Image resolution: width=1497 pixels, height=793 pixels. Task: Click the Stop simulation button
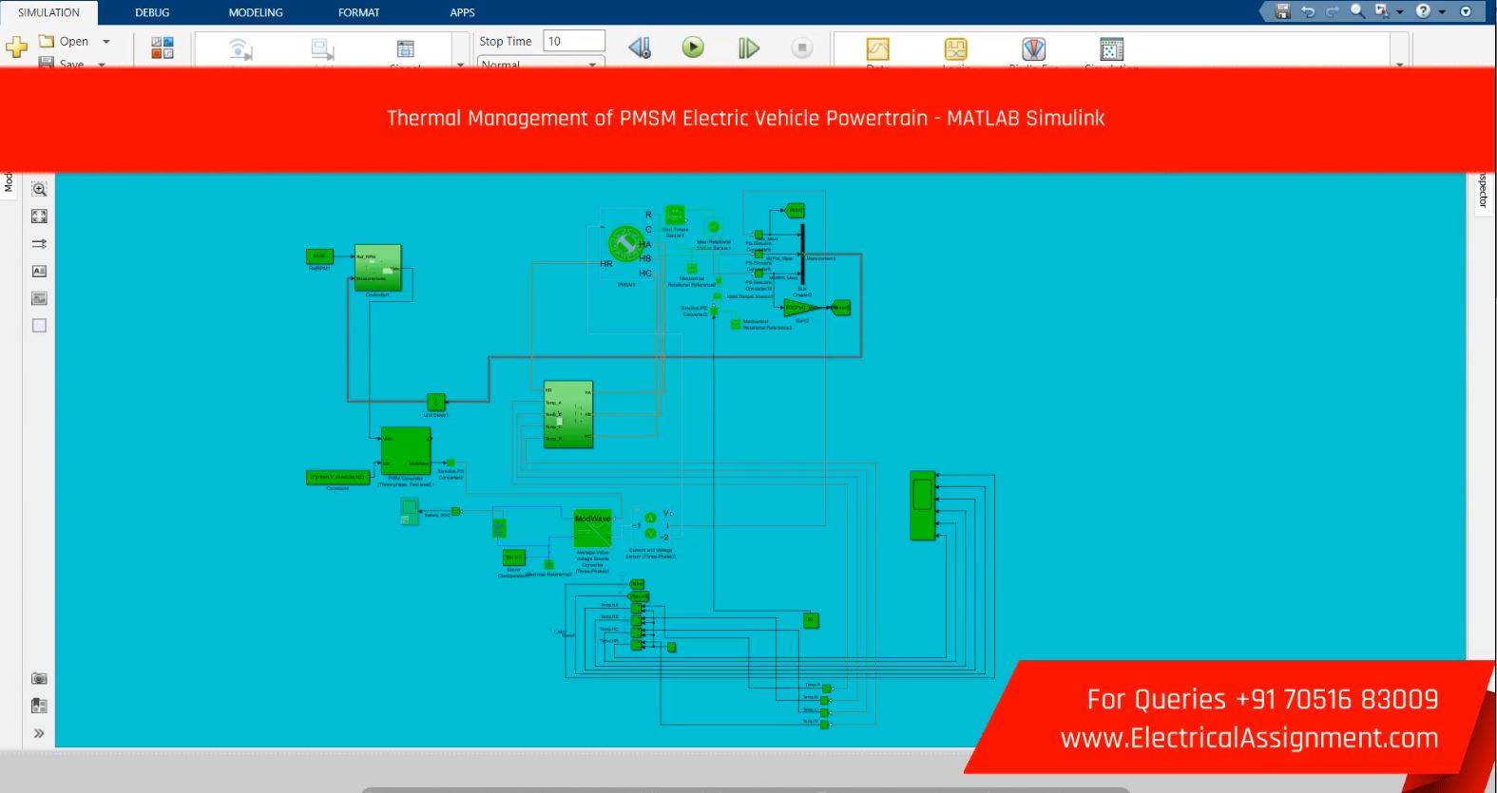802,47
